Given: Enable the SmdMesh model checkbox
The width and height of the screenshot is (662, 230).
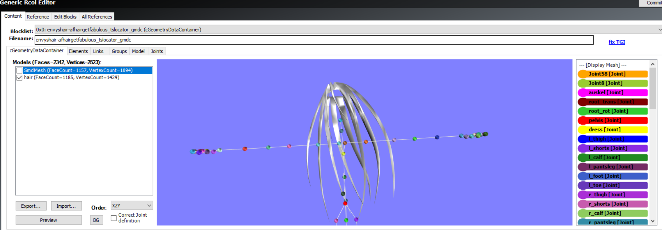Looking at the screenshot, I should [x=19, y=70].
